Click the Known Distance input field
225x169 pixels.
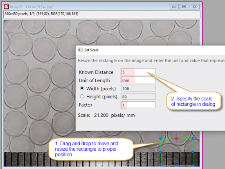(138, 72)
